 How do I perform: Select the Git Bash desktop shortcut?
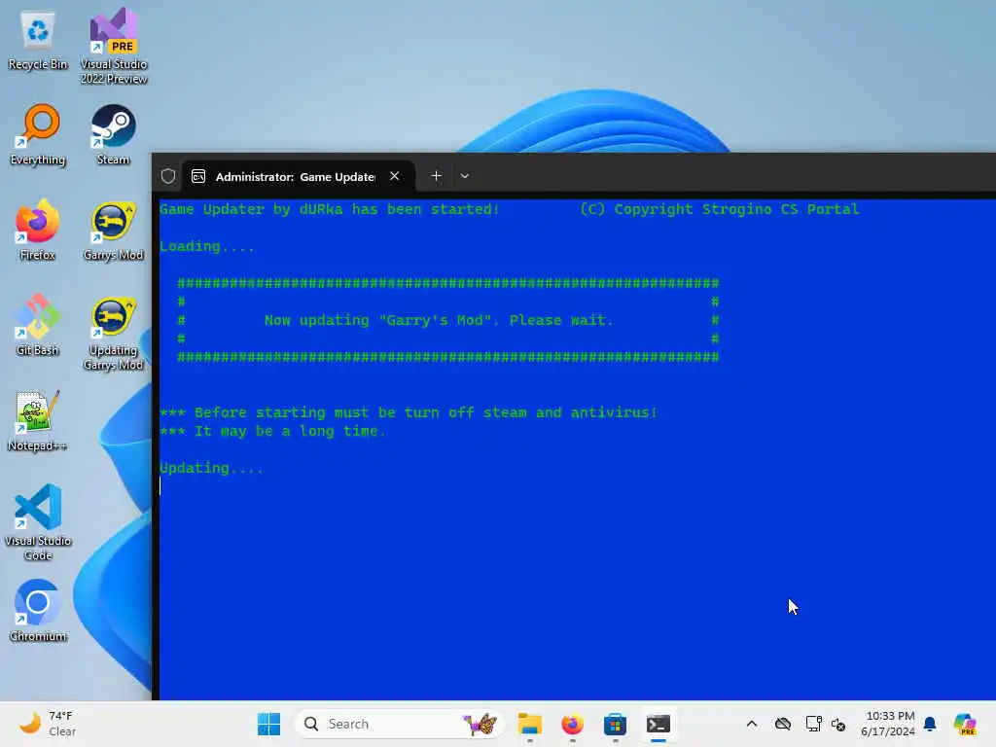(x=38, y=325)
